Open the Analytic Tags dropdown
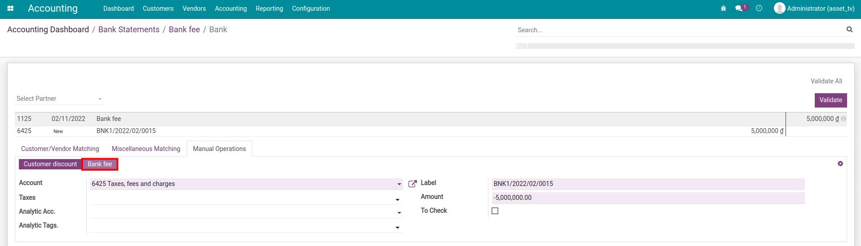The height and width of the screenshot is (246, 861). coord(397,228)
